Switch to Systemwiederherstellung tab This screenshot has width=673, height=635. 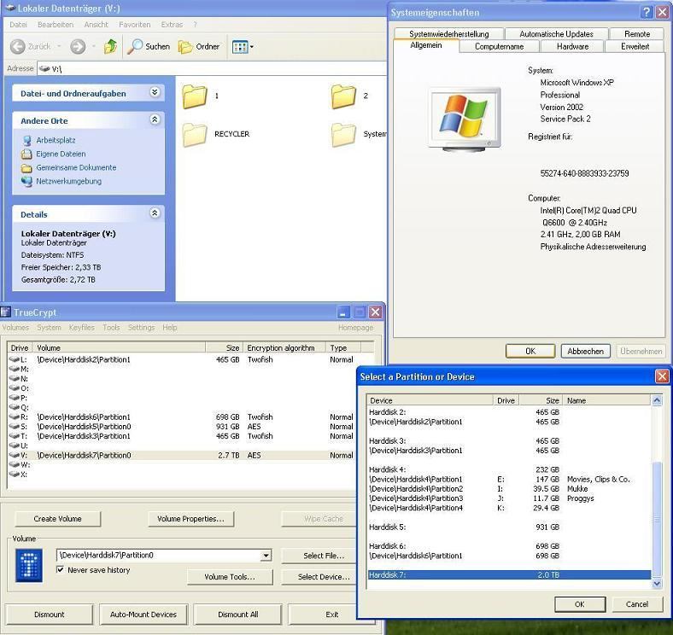448,34
